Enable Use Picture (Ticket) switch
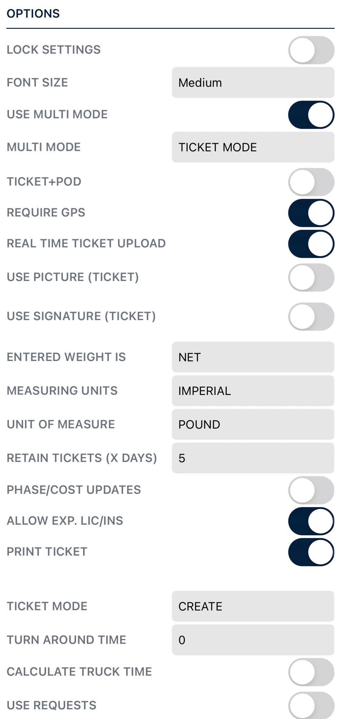This screenshot has height=719, width=341. tap(311, 277)
